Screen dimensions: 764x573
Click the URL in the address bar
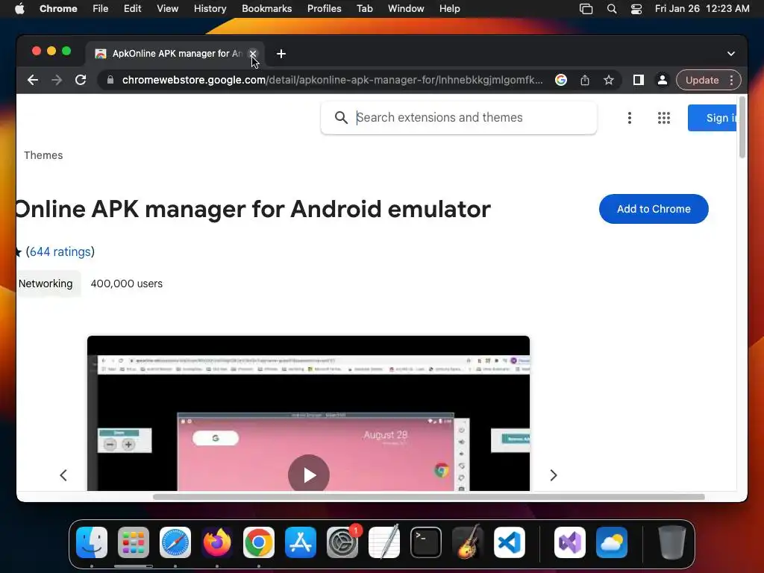click(x=332, y=80)
